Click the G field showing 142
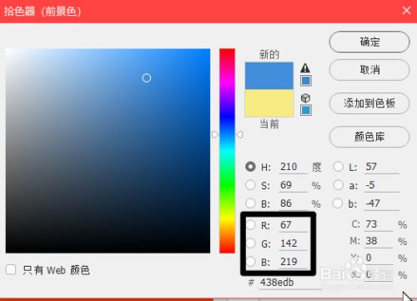 point(294,243)
